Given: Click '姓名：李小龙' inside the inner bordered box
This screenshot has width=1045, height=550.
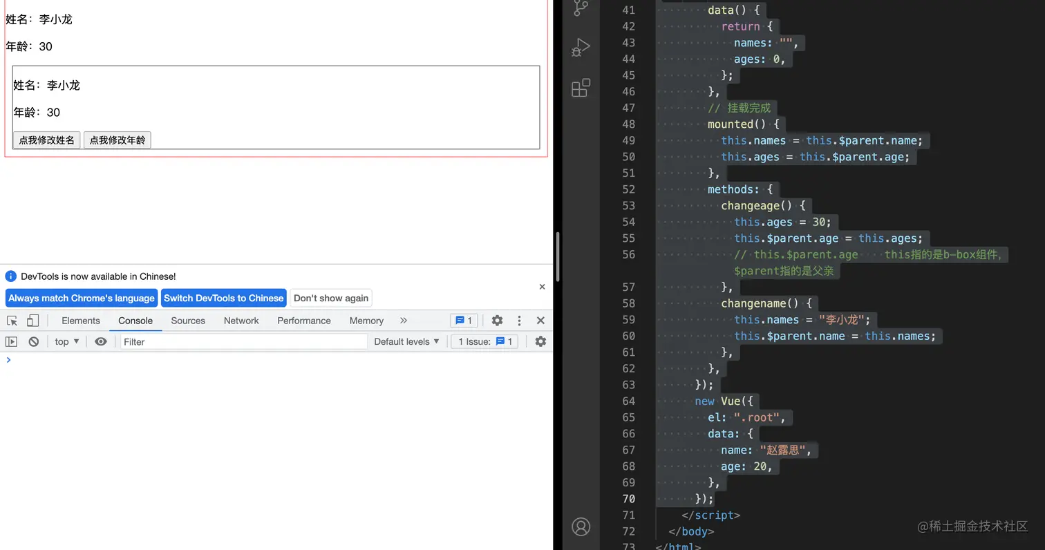Looking at the screenshot, I should [x=47, y=85].
